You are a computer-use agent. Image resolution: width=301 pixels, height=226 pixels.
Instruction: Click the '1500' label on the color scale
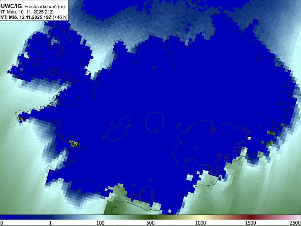click(251, 223)
